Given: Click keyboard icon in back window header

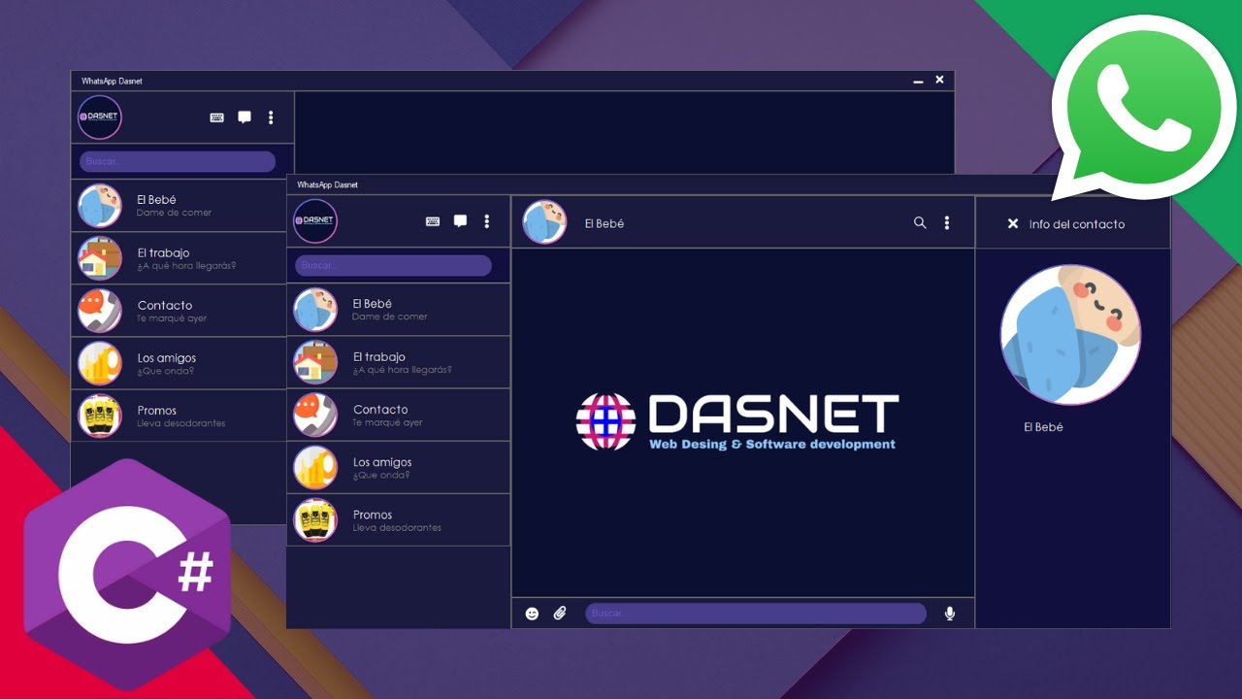Looking at the screenshot, I should [217, 117].
